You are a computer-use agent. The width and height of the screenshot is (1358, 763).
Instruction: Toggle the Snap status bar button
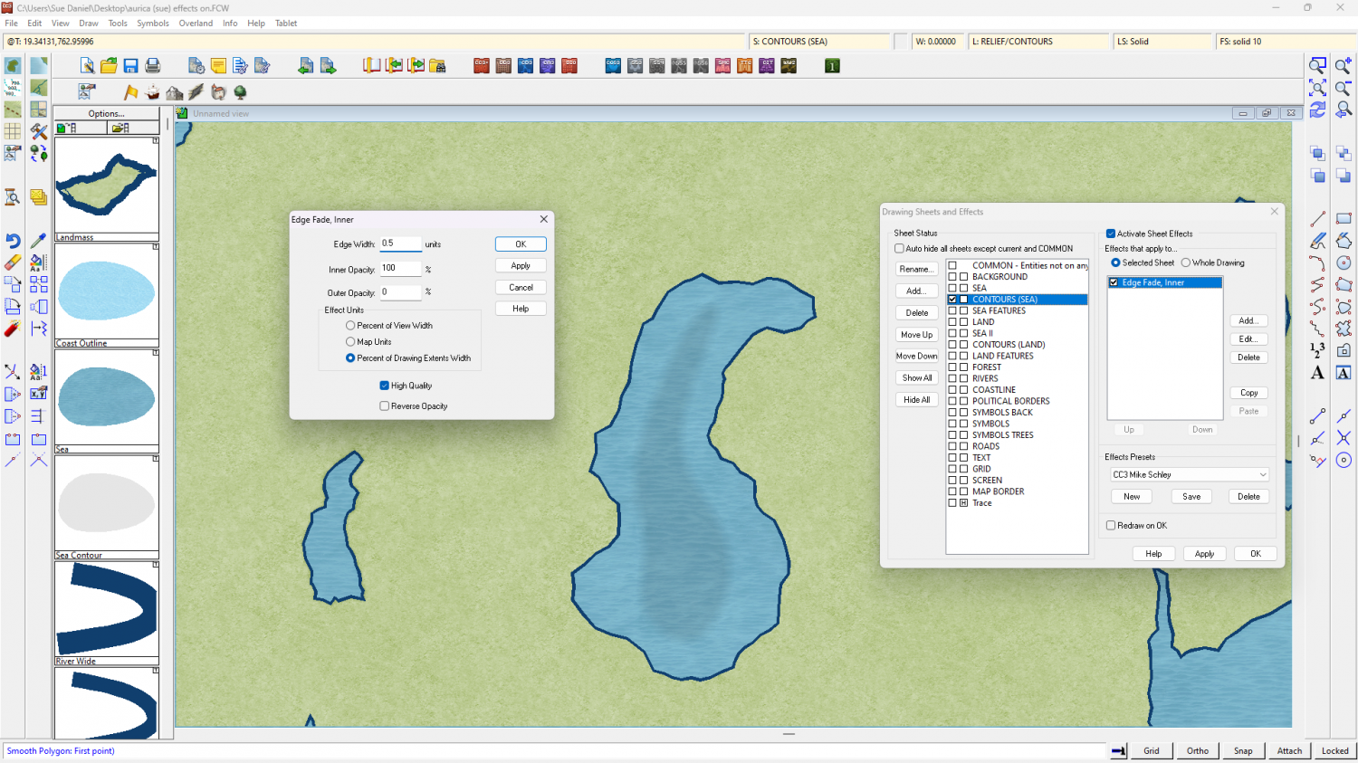1243,750
